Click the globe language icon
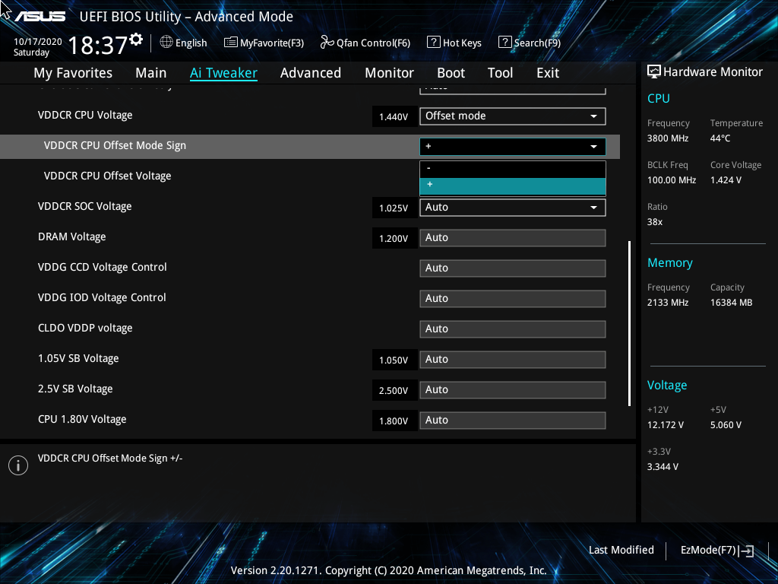The image size is (778, 584). coord(166,43)
